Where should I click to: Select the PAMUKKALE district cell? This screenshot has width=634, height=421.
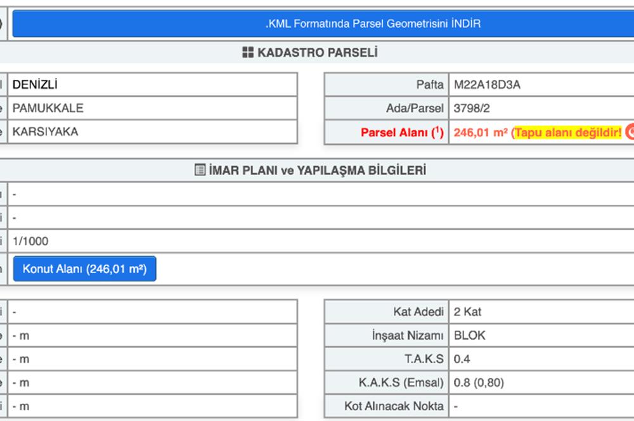point(48,108)
